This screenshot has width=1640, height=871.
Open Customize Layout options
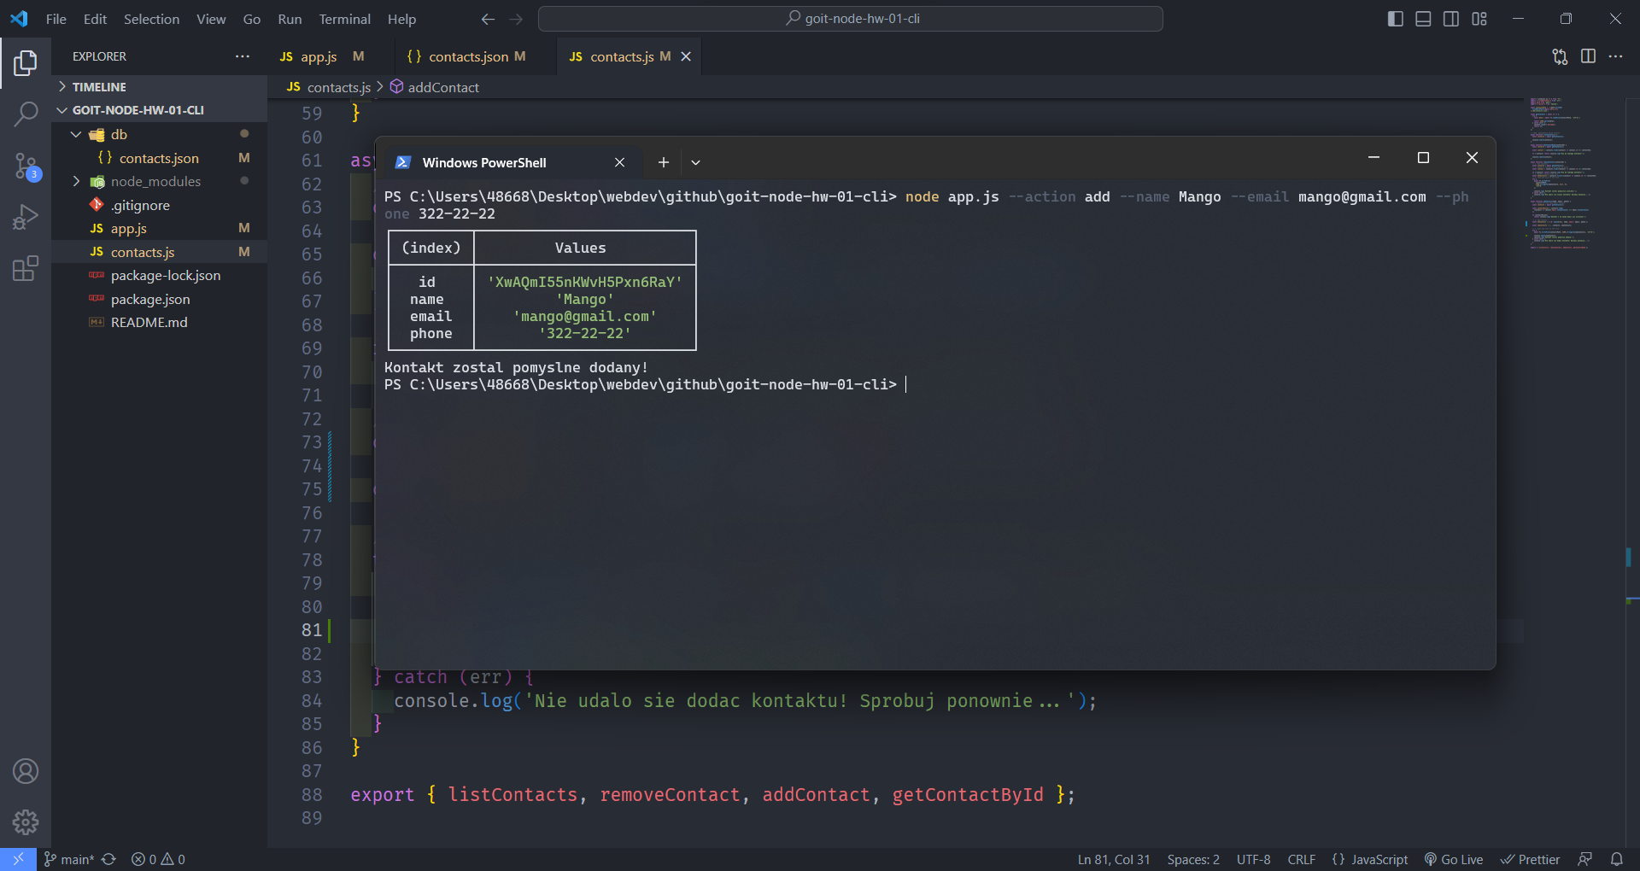pyautogui.click(x=1479, y=19)
